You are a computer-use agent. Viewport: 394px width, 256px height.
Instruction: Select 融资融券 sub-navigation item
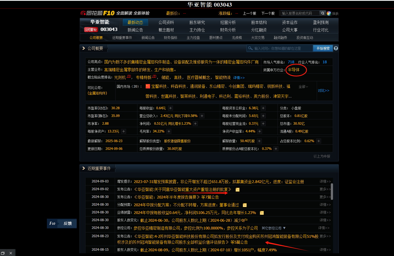280,38
